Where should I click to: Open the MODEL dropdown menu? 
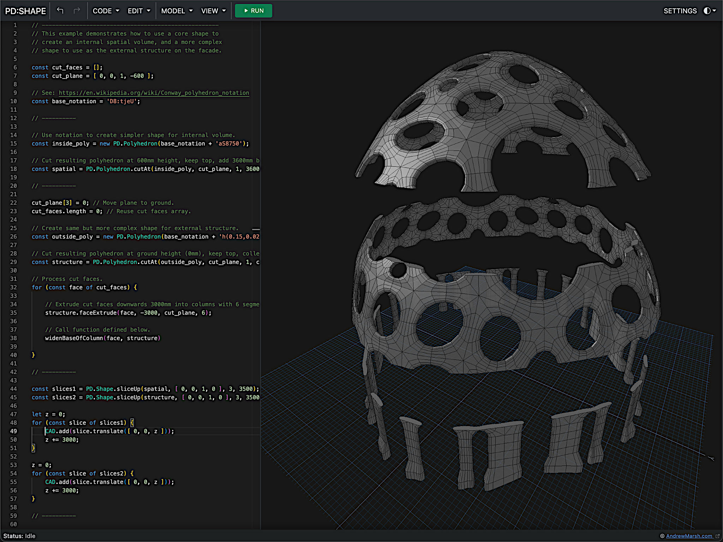pos(177,11)
